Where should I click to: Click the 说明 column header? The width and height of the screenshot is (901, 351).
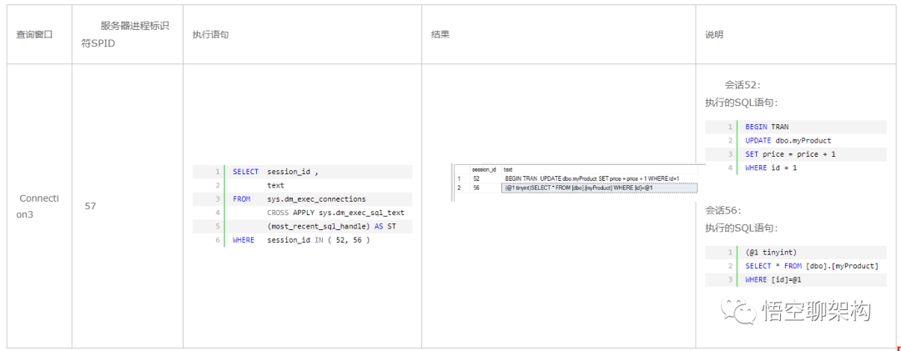tap(714, 34)
